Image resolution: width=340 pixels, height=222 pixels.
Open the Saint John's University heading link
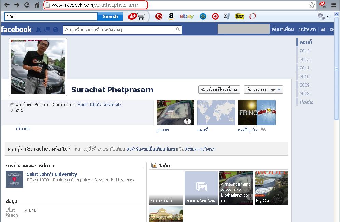[52, 174]
